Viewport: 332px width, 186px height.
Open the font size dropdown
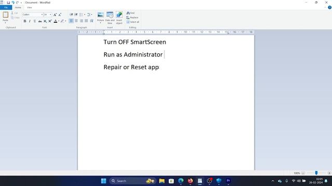click(50, 14)
